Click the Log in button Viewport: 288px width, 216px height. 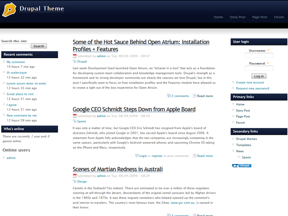click(259, 76)
